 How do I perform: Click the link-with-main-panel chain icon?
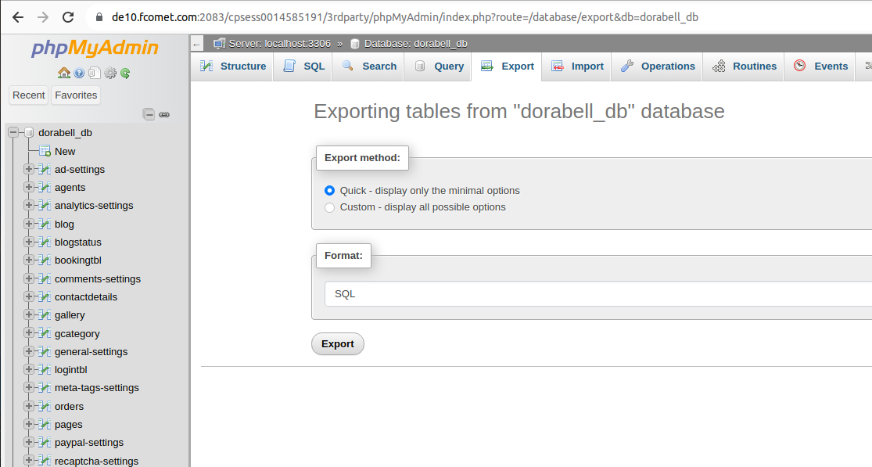pyautogui.click(x=164, y=114)
